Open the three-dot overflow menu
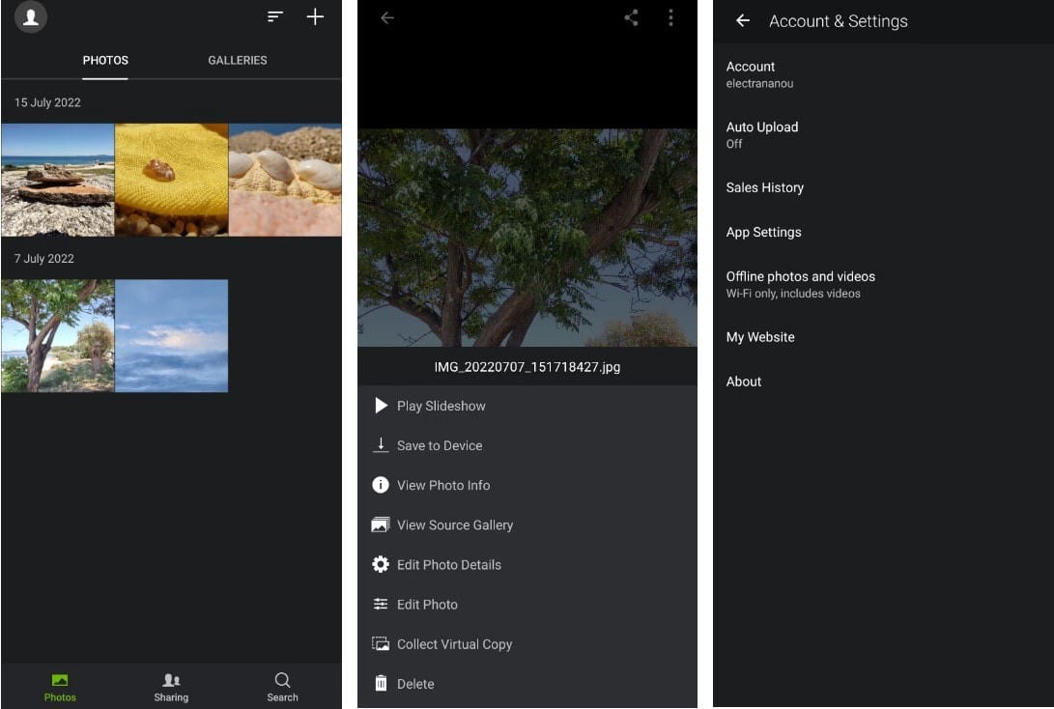This screenshot has width=1054, height=709. [x=670, y=17]
